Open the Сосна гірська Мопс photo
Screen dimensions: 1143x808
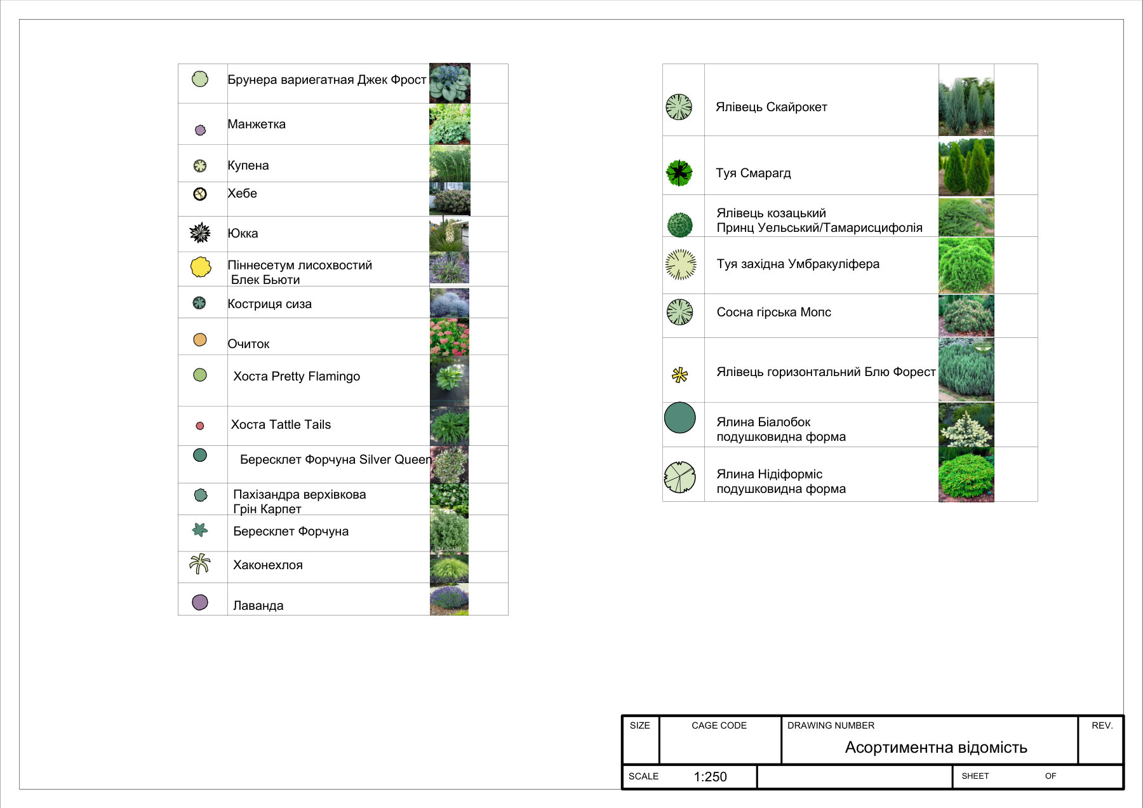pos(966,316)
